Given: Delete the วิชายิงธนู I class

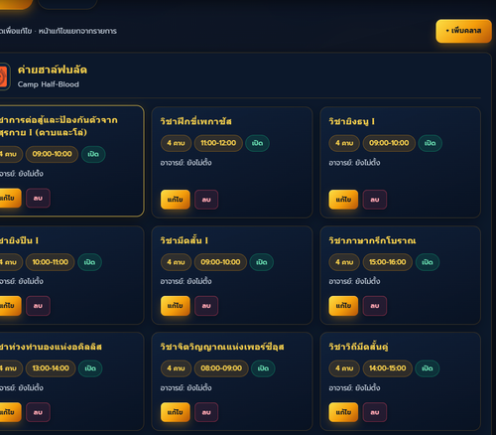Looking at the screenshot, I should pos(375,200).
